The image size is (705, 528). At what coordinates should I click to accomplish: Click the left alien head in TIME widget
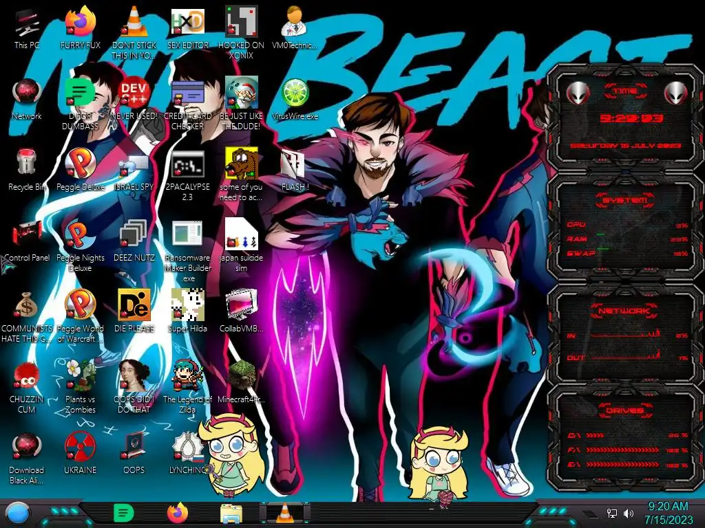(578, 93)
